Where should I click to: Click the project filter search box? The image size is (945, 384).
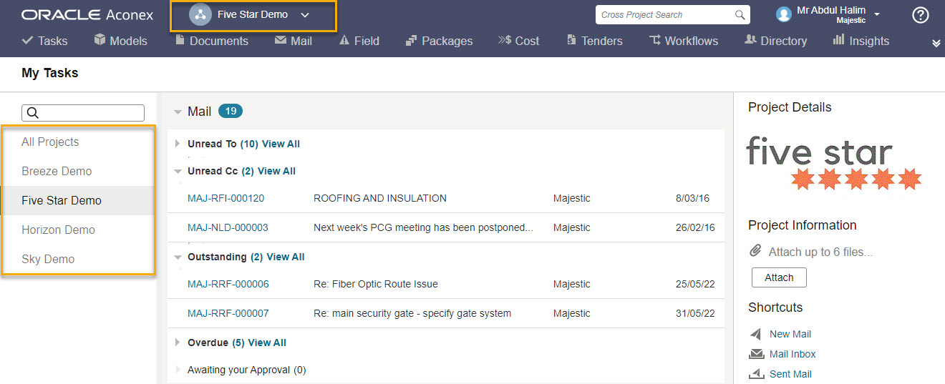coord(83,113)
